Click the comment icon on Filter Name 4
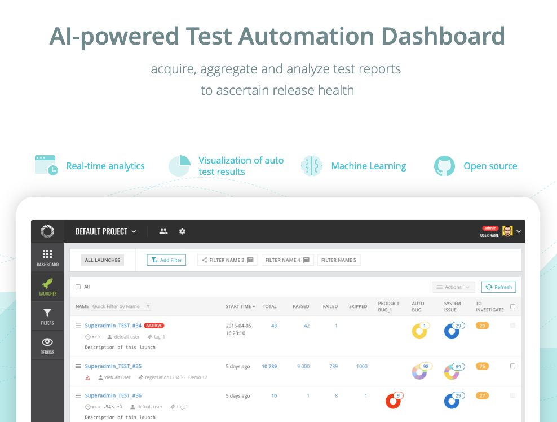The height and width of the screenshot is (422, 557). coord(306,260)
